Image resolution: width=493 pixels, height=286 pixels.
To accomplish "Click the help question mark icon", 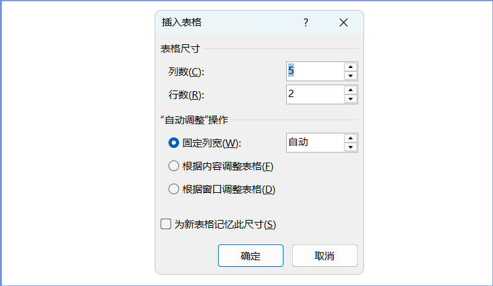I will [306, 22].
